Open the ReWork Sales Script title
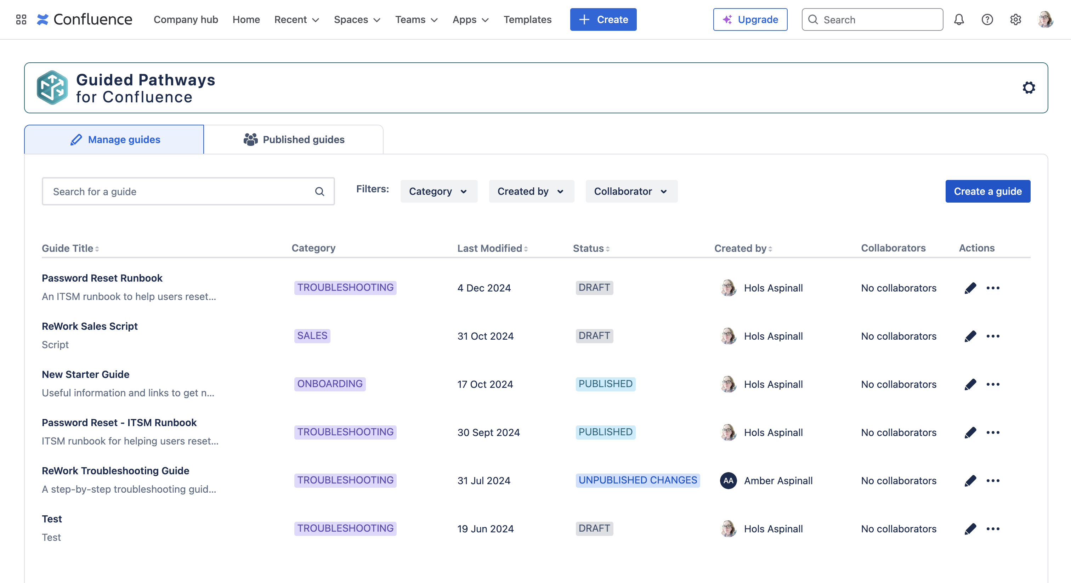This screenshot has height=583, width=1071. pos(89,326)
